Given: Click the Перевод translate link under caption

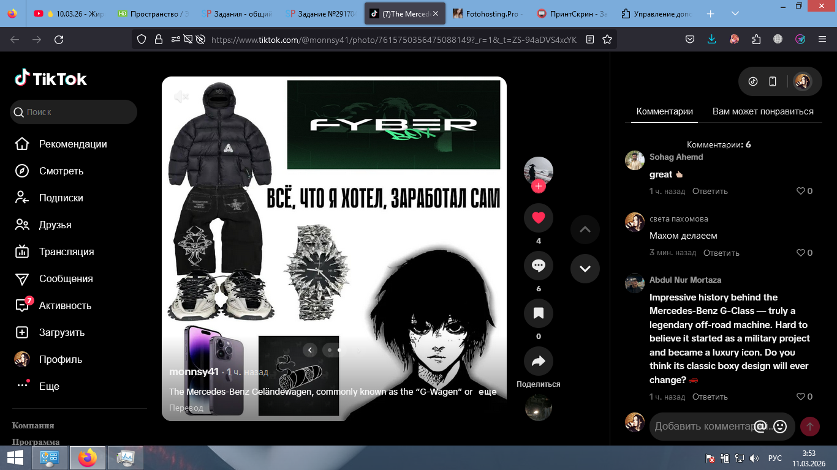Looking at the screenshot, I should [x=186, y=408].
